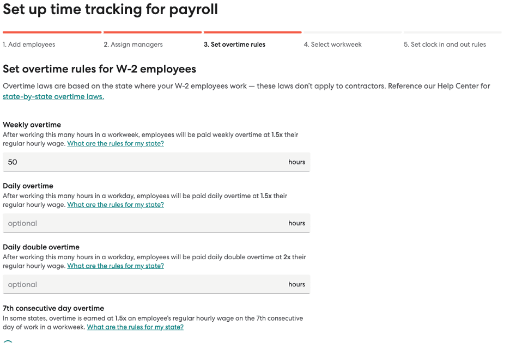Image resolution: width=510 pixels, height=343 pixels.
Task: Click progress bar segment above Add employees
Action: pyautogui.click(x=52, y=33)
